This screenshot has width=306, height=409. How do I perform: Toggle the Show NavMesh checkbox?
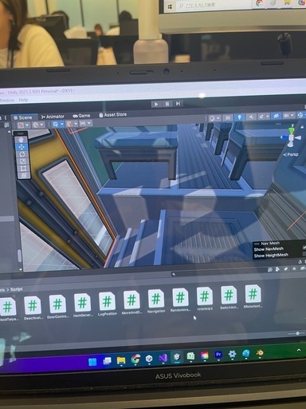tap(304, 248)
